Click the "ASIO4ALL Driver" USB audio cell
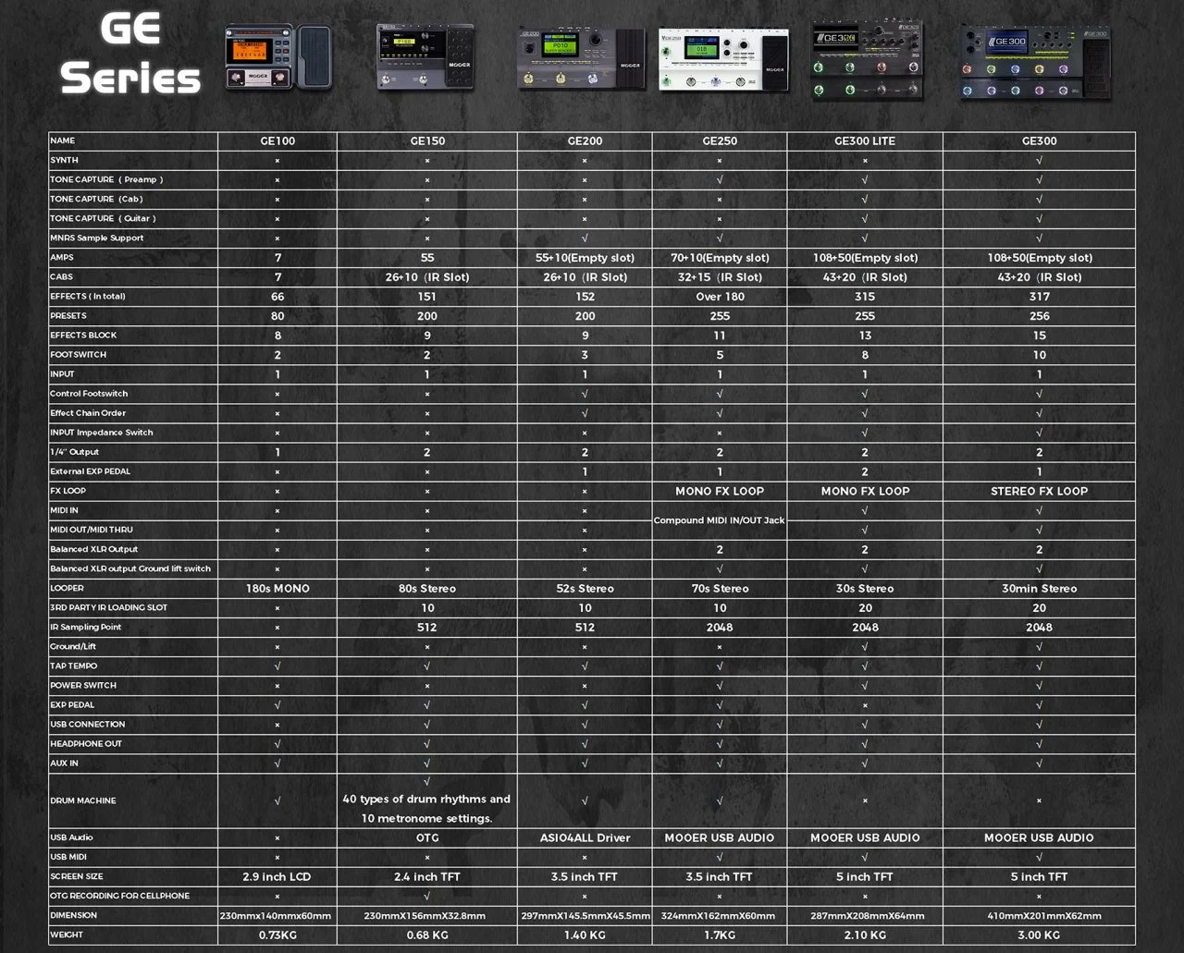Image resolution: width=1184 pixels, height=953 pixels. pos(585,837)
